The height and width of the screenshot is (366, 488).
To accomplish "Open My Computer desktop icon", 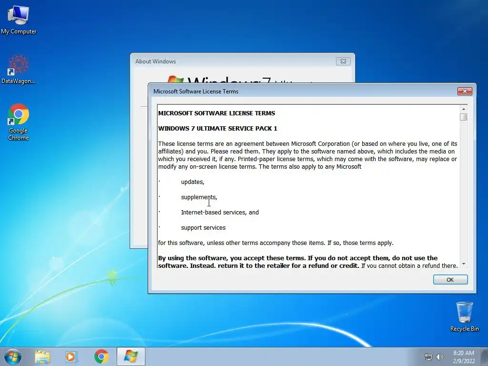I will click(x=19, y=20).
